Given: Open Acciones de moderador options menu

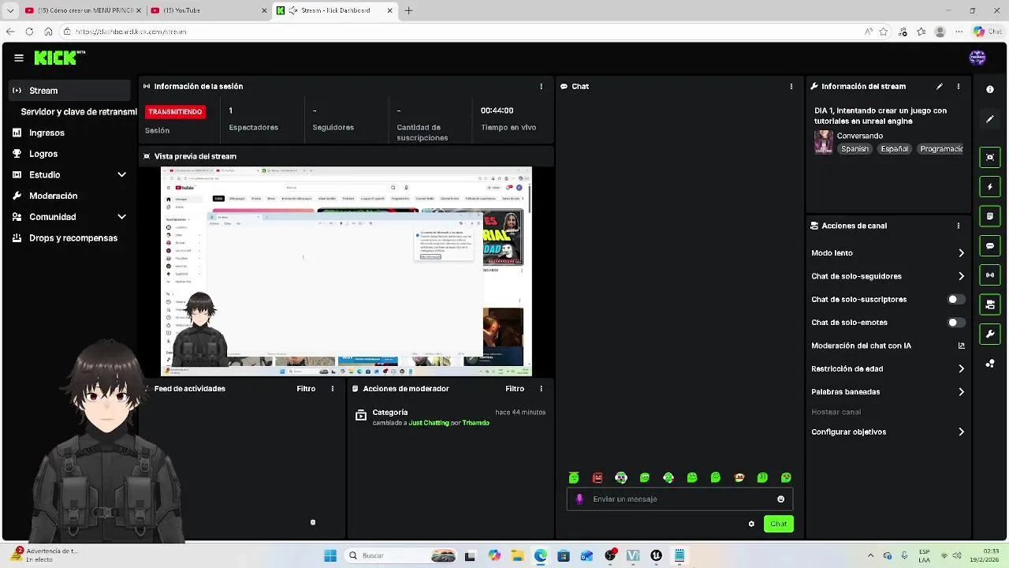Looking at the screenshot, I should [x=541, y=389].
